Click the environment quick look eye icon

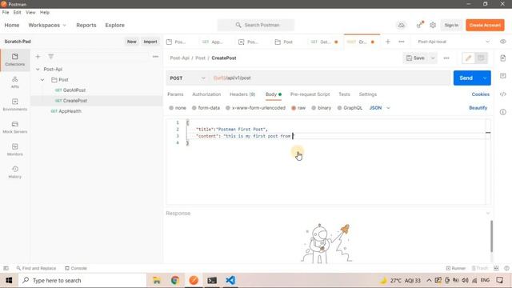point(503,42)
